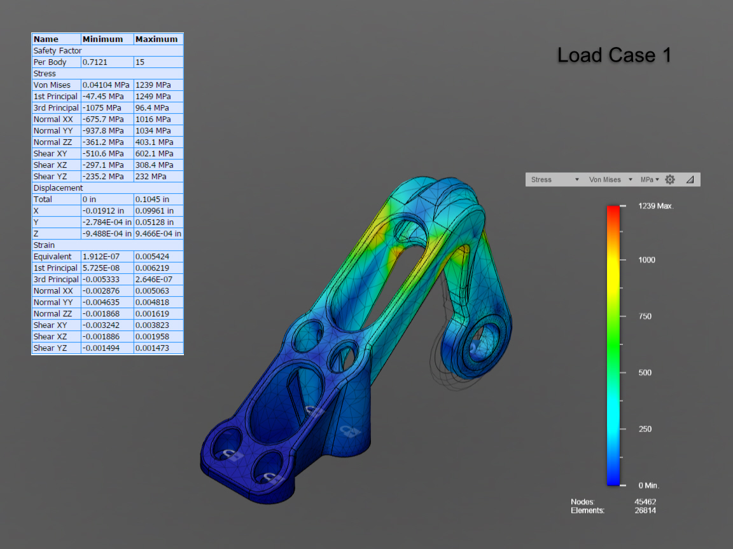Click Shear YZ stress maximum 232 MPa
This screenshot has width=733, height=549.
158,177
